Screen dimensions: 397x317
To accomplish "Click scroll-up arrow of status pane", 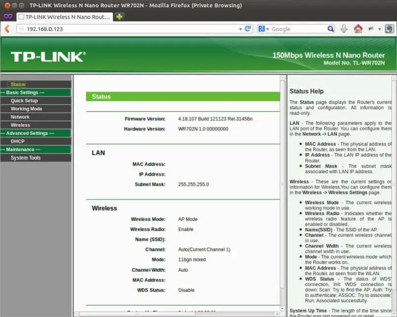I will 283,78.
